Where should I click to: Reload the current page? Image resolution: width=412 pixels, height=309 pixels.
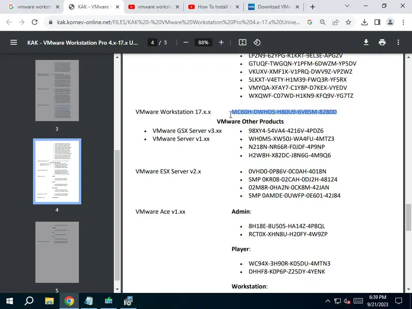35,23
